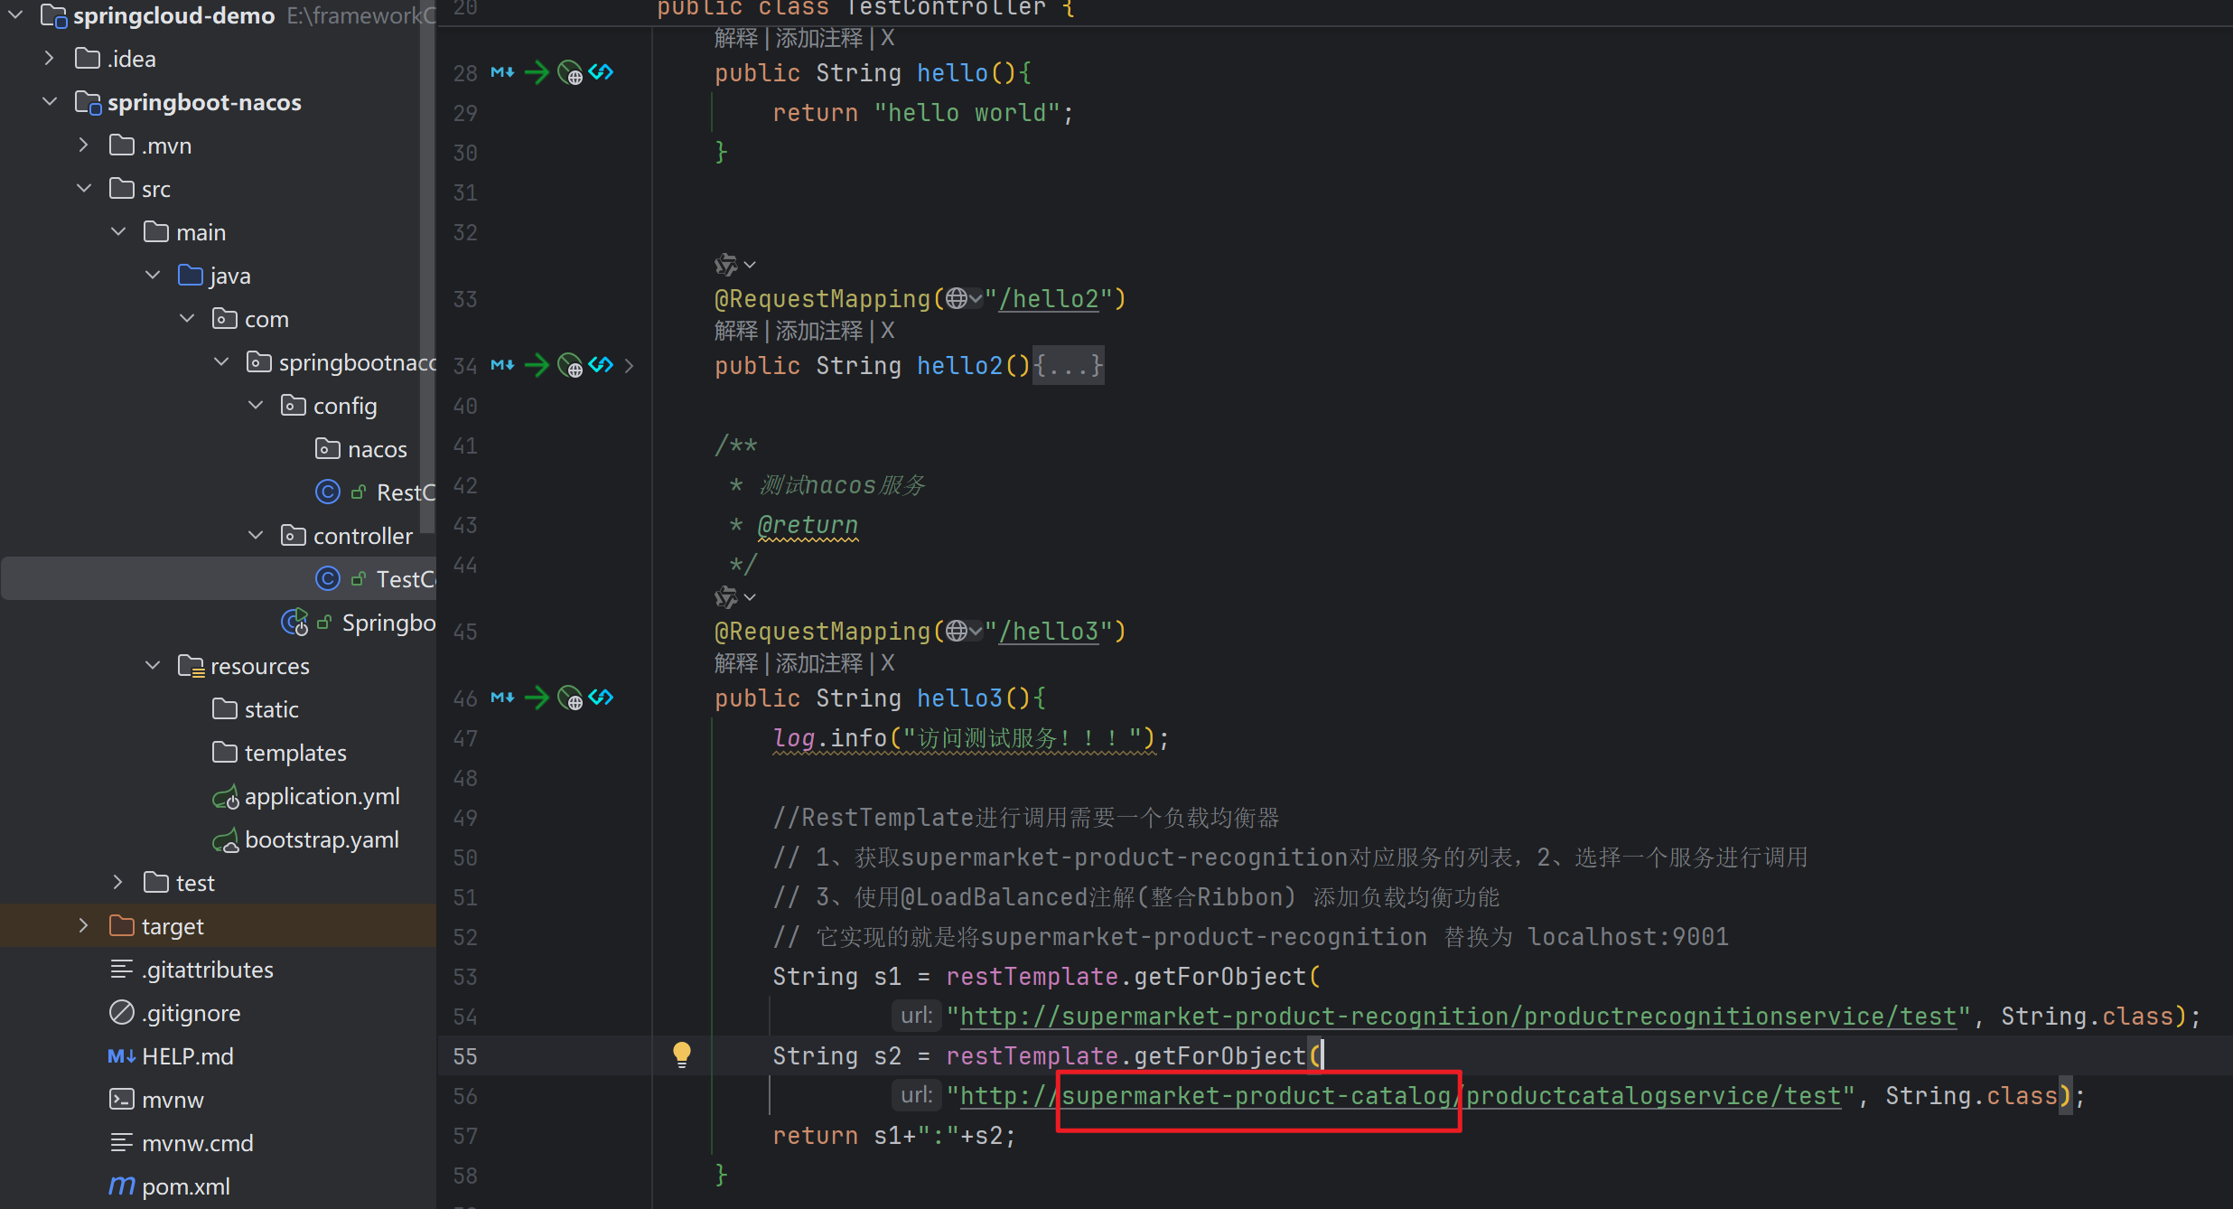Collapse the springboot-nacos module node
Image resolution: width=2233 pixels, height=1209 pixels.
[x=51, y=102]
